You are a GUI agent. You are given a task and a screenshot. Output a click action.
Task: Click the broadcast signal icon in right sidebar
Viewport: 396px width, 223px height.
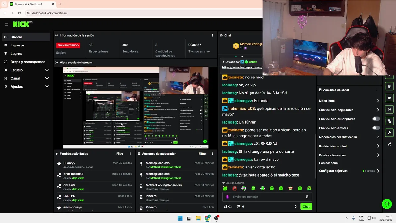(390, 109)
